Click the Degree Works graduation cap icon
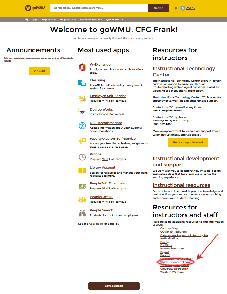227x294 pixels. pyautogui.click(x=82, y=112)
